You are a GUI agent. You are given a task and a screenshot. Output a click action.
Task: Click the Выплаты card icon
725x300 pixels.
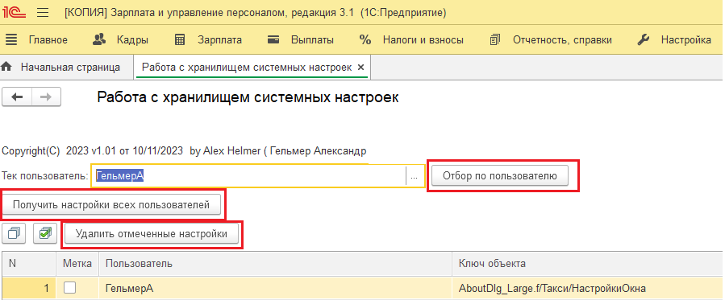tap(273, 40)
